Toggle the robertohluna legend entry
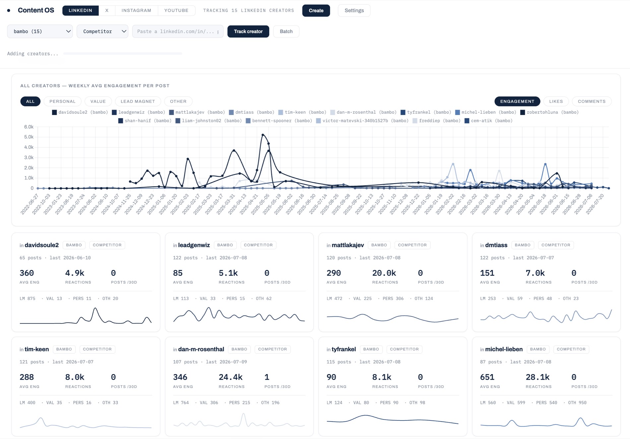630x439 pixels. click(x=549, y=112)
